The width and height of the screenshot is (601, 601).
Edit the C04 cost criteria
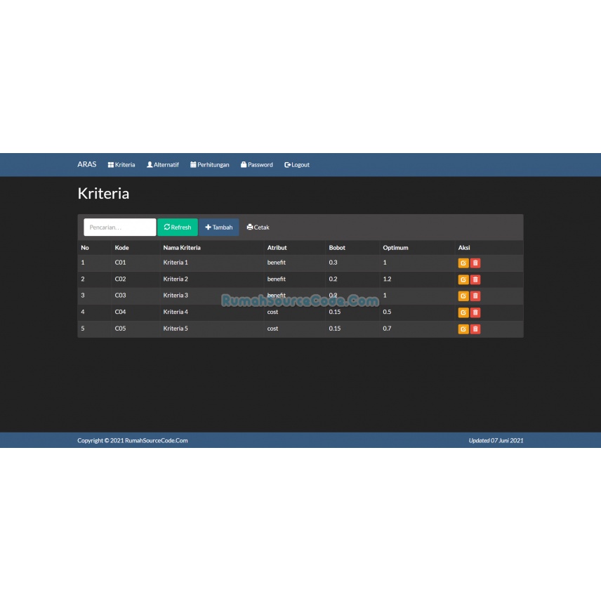[463, 312]
